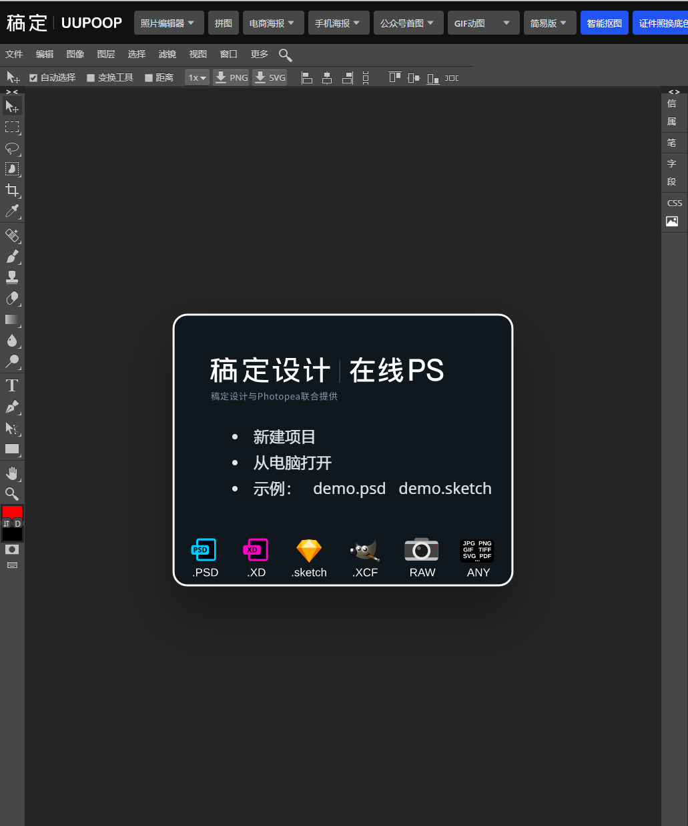Toggle Quick Mask mode

[x=12, y=549]
